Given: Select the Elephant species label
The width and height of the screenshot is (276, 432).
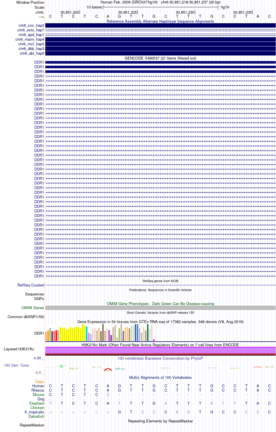Looking at the screenshot, I should pos(37,404).
